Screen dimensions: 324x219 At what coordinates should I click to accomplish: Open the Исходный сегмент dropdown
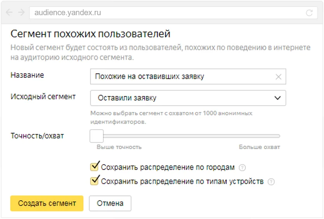click(188, 98)
